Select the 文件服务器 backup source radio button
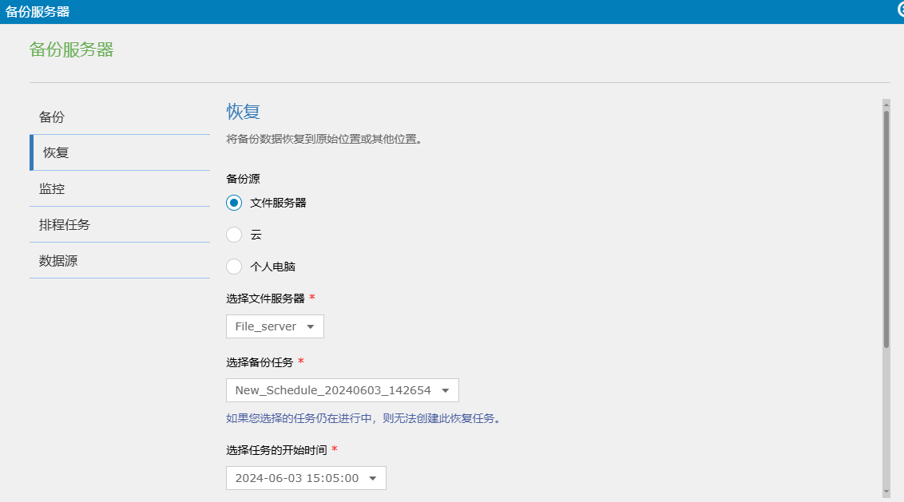Screen dimensions: 904x502 click(233, 202)
